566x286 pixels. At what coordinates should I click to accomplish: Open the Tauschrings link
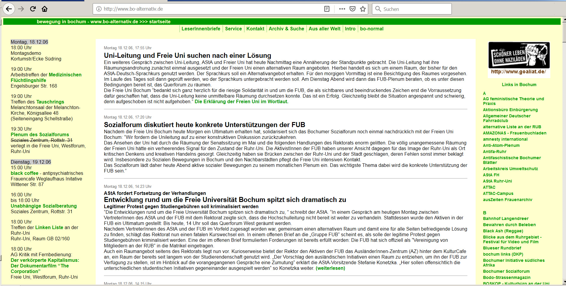[50, 102]
